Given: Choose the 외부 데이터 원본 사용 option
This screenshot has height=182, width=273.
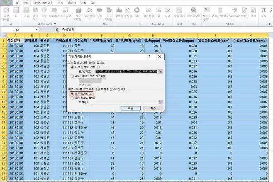Looking at the screenshot, I should click(x=73, y=76).
